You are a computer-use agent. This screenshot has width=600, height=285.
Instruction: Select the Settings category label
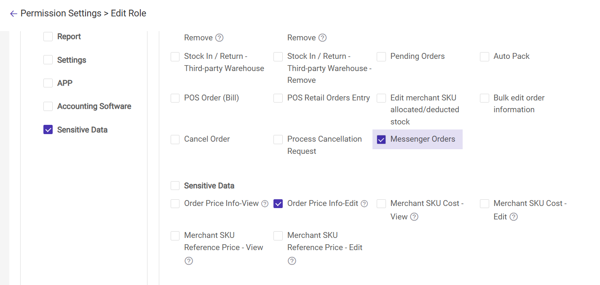coord(72,60)
